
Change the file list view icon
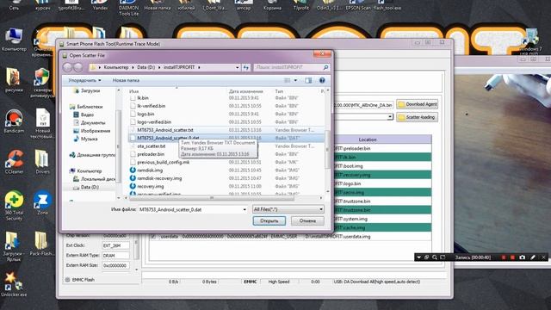point(287,80)
